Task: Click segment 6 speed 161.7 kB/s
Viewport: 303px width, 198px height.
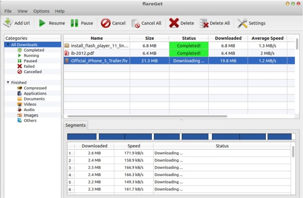Action: pos(134,189)
